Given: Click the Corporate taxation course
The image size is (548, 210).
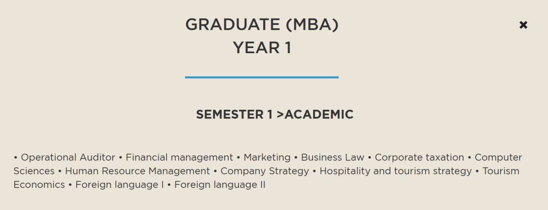Looking at the screenshot, I should click(419, 158).
